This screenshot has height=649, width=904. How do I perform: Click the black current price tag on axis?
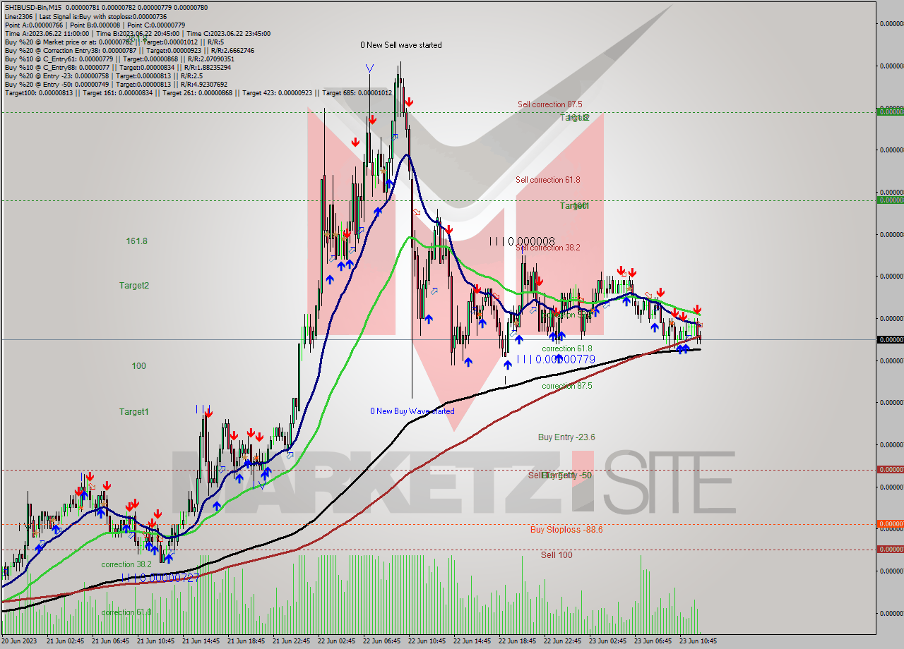pos(890,339)
